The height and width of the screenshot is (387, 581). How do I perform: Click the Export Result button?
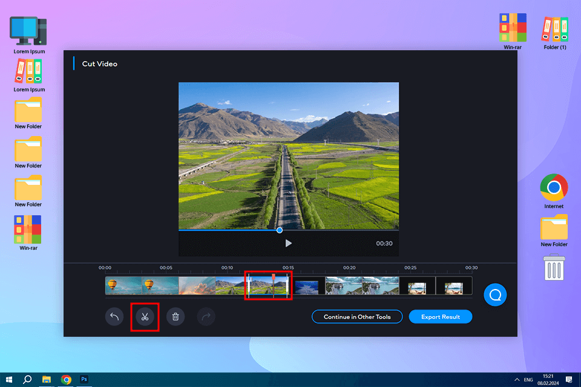(440, 317)
